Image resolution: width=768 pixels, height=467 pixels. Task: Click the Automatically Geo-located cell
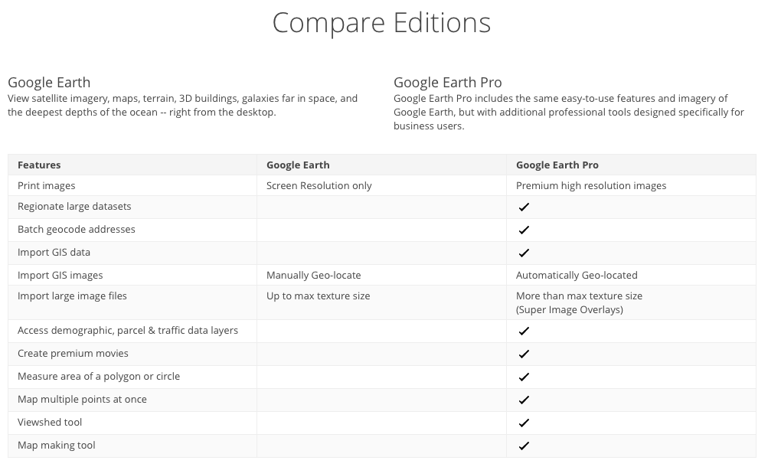click(577, 275)
